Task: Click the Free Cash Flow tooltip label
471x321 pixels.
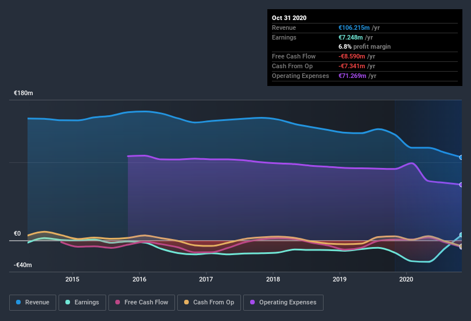Action: pos(294,56)
